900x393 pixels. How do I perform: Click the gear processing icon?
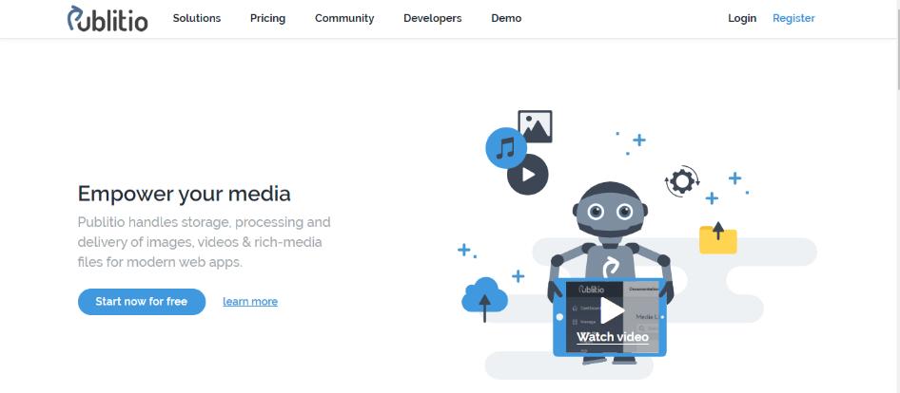coord(682,181)
